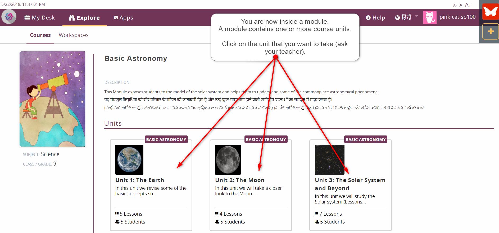This screenshot has width=499, height=233.
Task: Click the platform logo in the header
Action: pos(9,17)
